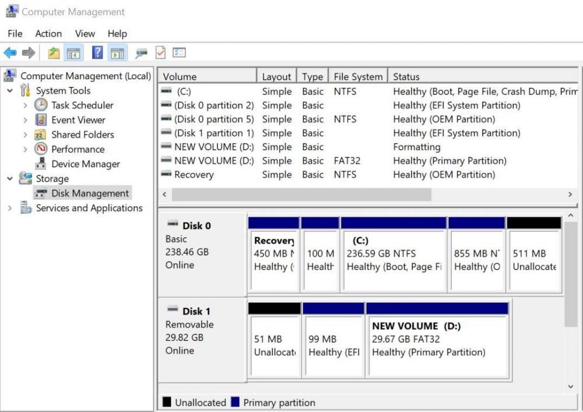Click the disk pane vertical scrollbar thumb
The image size is (583, 412).
(571, 274)
